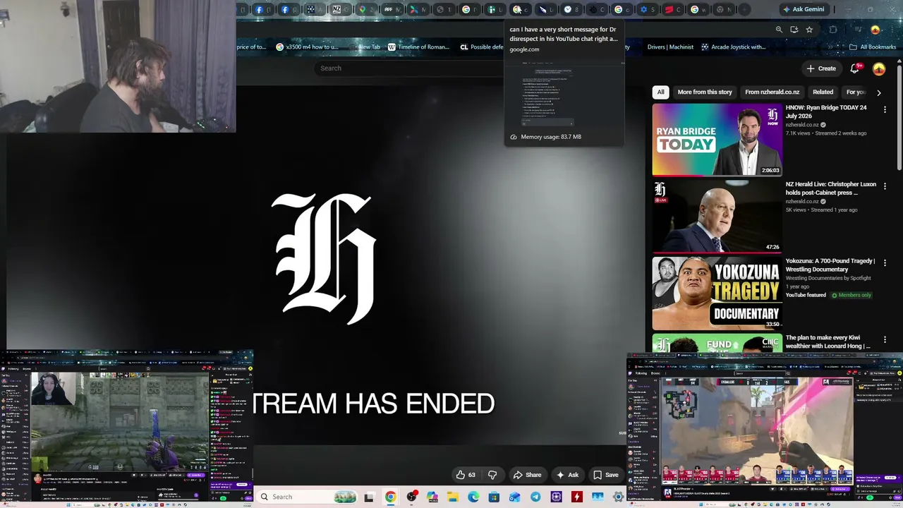
Task: Bookmark this page with the star icon
Action: (809, 30)
